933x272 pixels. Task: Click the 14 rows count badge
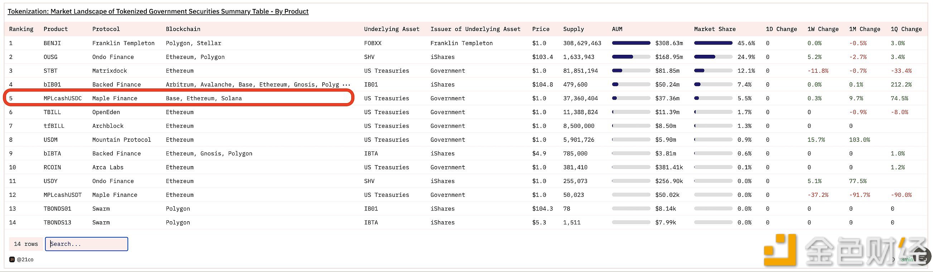pyautogui.click(x=26, y=244)
